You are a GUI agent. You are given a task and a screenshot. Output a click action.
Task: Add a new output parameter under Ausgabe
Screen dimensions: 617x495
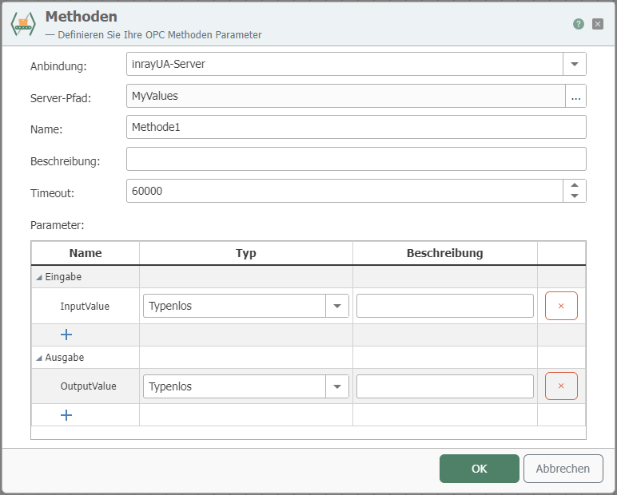[x=66, y=415]
